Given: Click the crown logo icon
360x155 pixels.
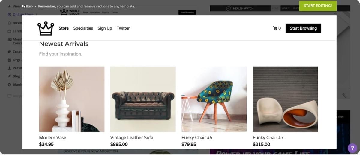Looking at the screenshot, I should pos(46,28).
